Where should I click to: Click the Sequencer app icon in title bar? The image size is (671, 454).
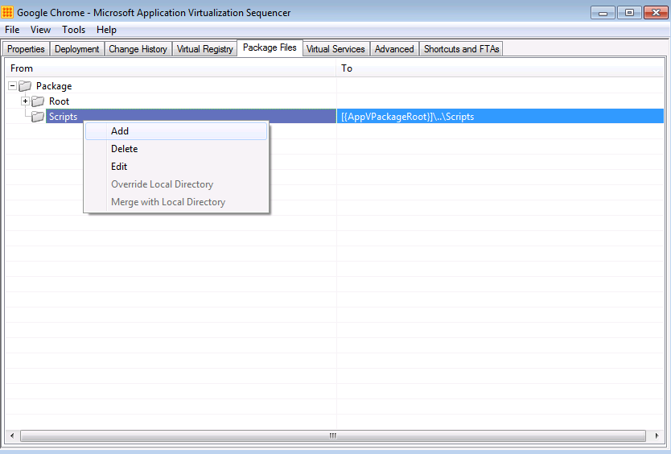[7, 12]
